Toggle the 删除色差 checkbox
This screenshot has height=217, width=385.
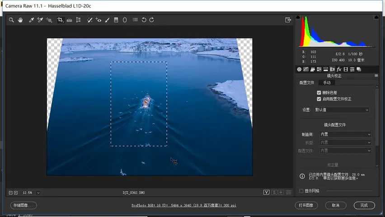coord(319,93)
